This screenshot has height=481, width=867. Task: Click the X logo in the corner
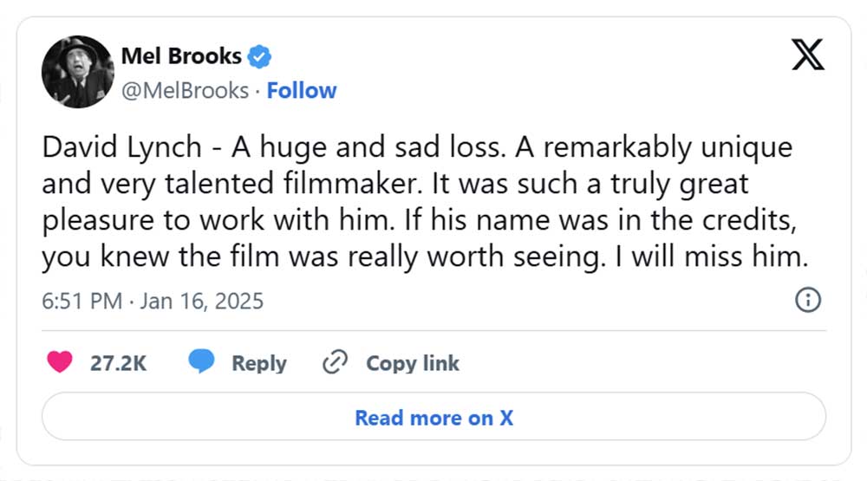[x=808, y=55]
